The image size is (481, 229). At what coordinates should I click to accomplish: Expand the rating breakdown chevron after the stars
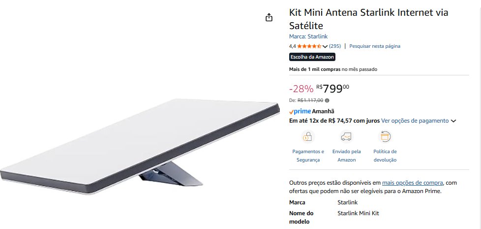325,46
